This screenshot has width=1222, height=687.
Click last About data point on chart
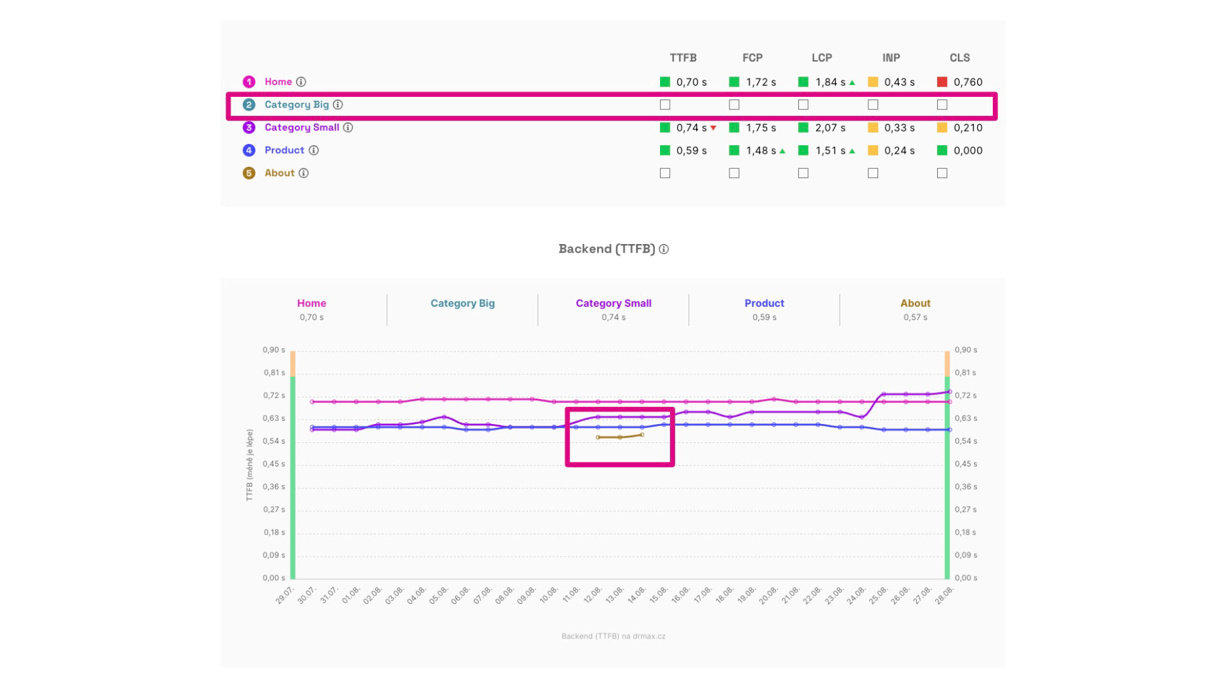click(x=642, y=435)
